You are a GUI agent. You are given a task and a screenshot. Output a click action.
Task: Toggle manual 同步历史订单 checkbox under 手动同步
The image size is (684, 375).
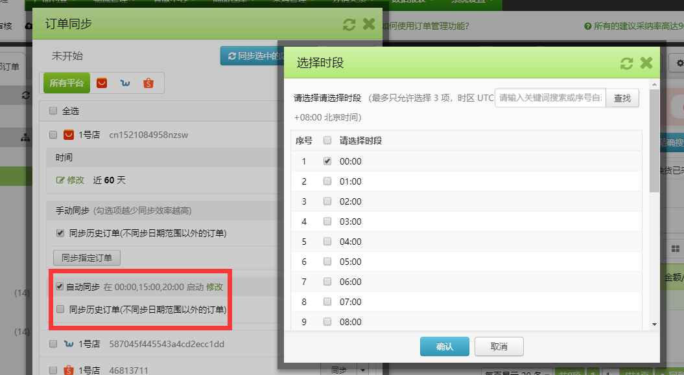(60, 233)
